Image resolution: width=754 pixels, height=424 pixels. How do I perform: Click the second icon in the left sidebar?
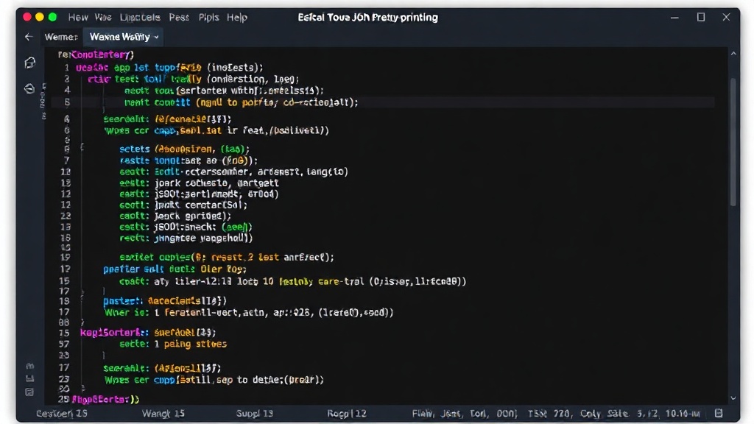click(29, 88)
